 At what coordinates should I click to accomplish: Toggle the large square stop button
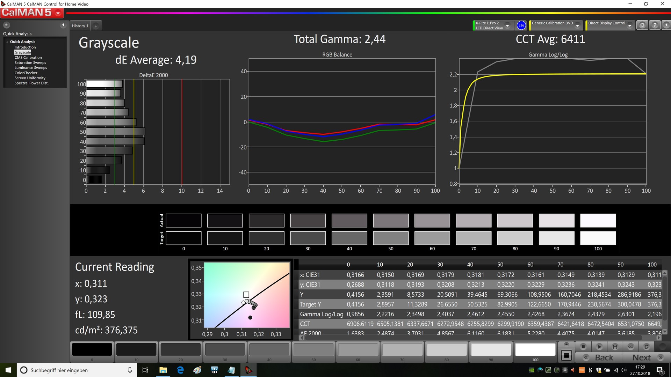click(567, 356)
